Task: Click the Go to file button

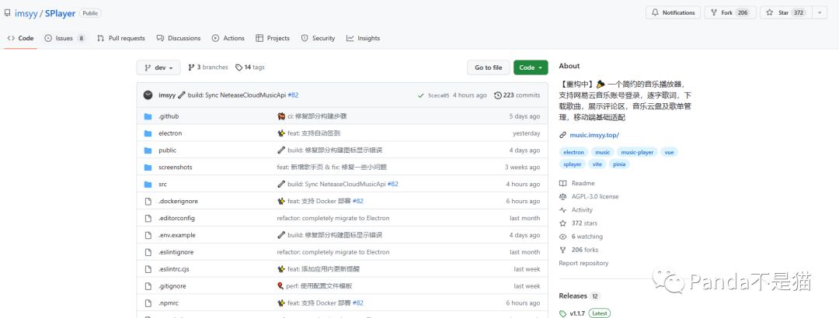Action: (489, 68)
